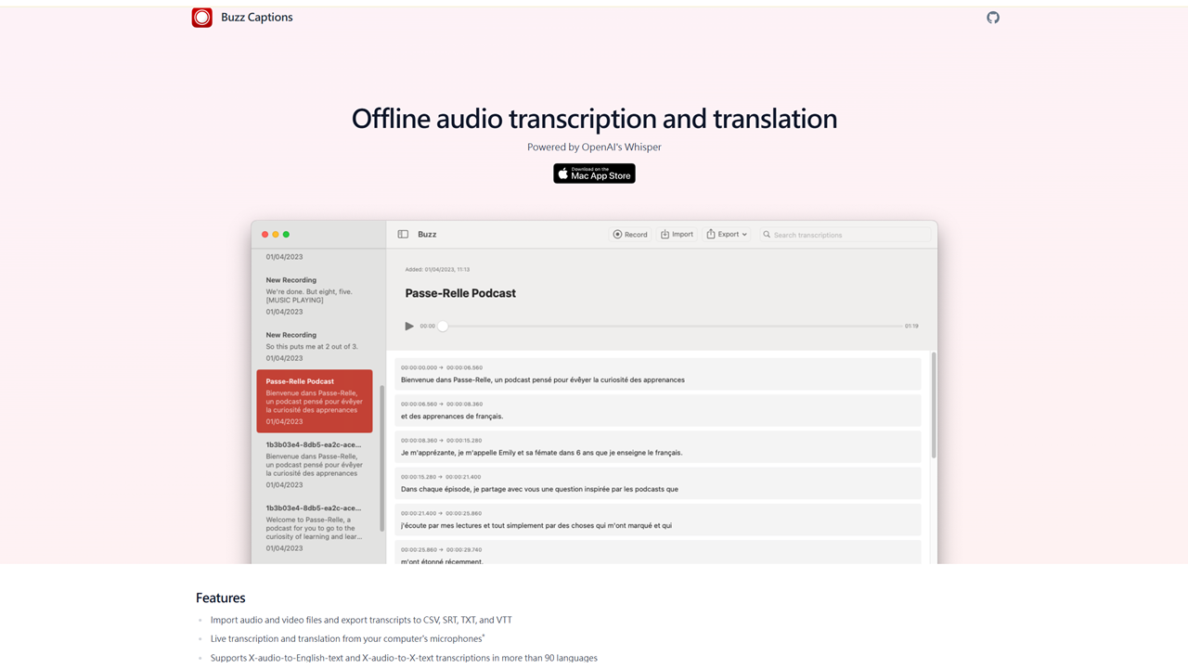Click the 'et des apprenances de français' segment
Image resolution: width=1188 pixels, height=668 pixels.
658,410
